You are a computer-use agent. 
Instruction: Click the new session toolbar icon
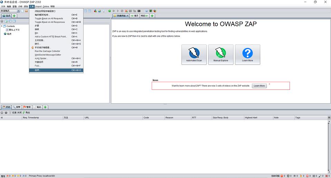click(x=22, y=11)
